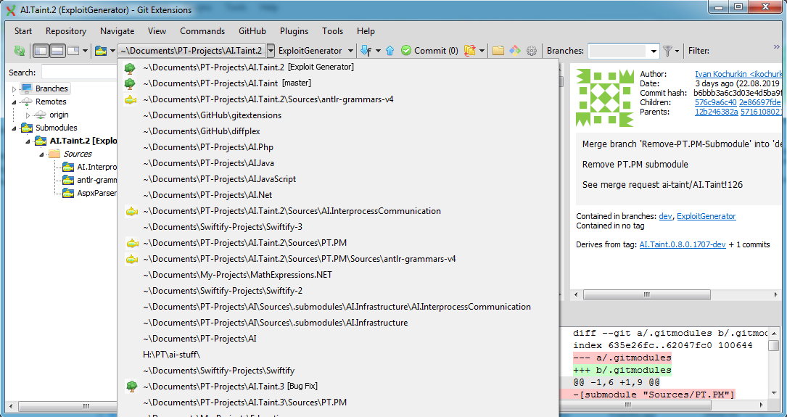Click the AI.Interprocess submodule icon in tree
The image size is (787, 417).
click(68, 167)
